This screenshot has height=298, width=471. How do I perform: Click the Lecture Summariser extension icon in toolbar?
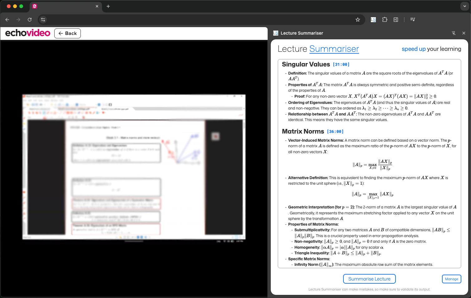click(373, 19)
